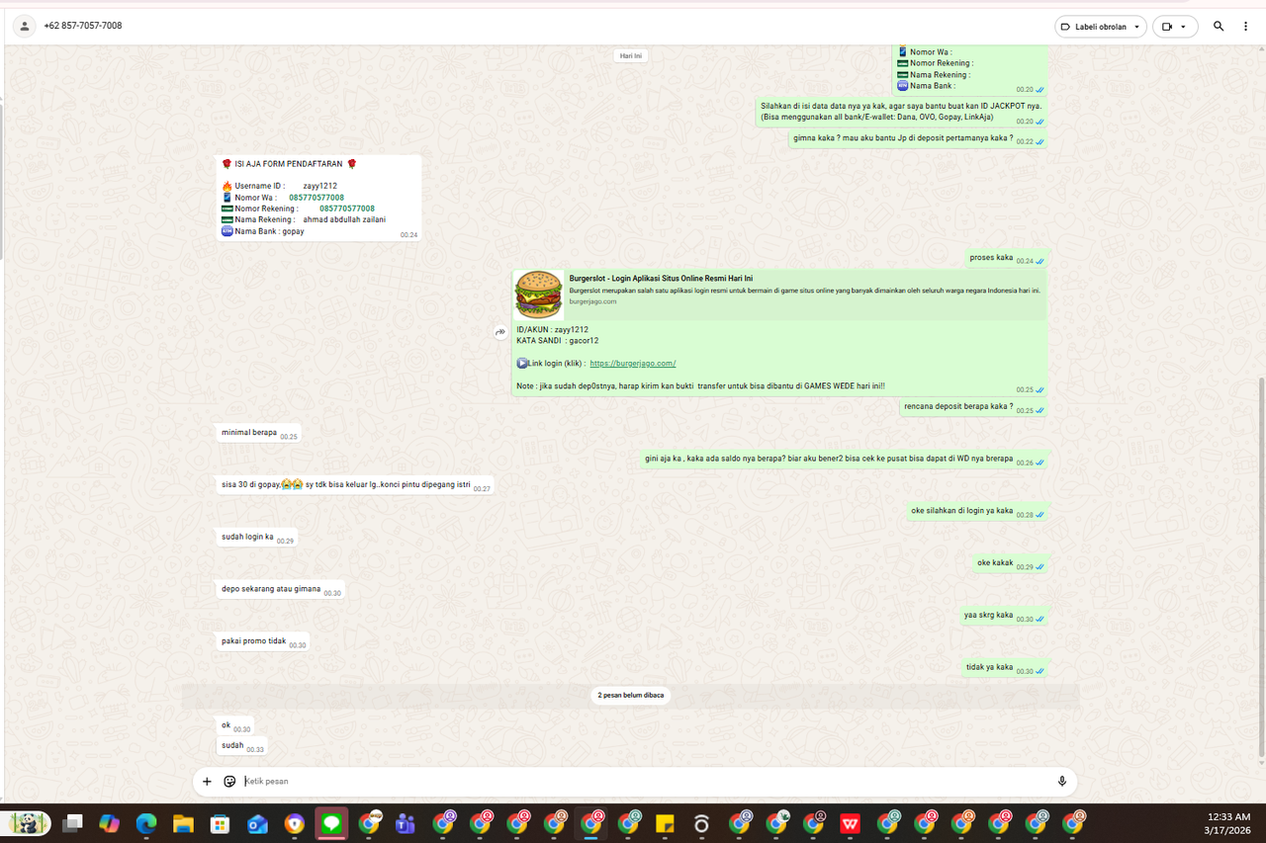Select the 'rencana deposit berapa kaka ?' message
Image resolution: width=1266 pixels, height=843 pixels.
click(973, 407)
